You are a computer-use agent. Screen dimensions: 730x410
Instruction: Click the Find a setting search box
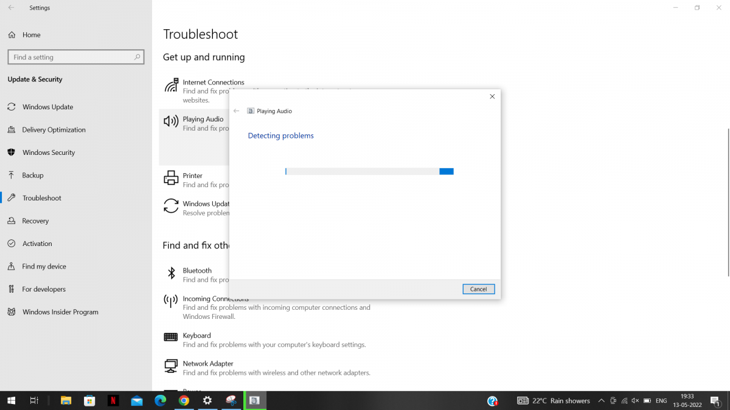point(72,56)
